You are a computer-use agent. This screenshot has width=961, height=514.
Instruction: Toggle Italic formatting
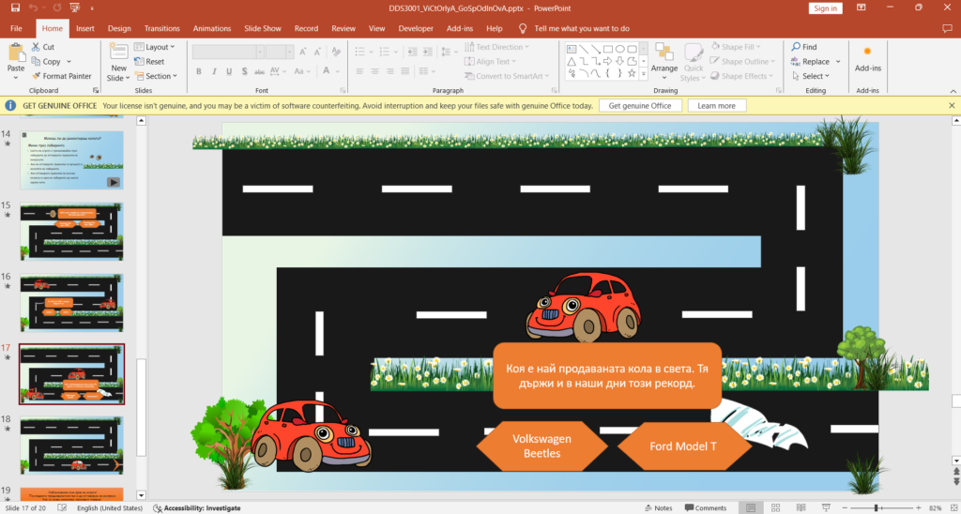coord(214,71)
